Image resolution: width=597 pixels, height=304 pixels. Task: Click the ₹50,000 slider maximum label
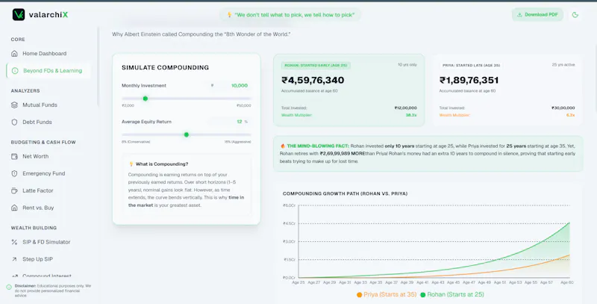244,105
